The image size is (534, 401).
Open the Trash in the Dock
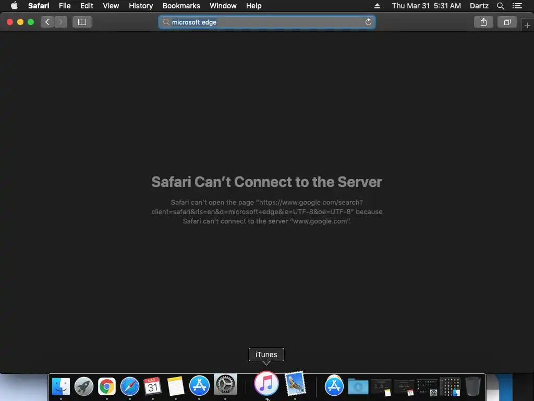[x=473, y=386]
